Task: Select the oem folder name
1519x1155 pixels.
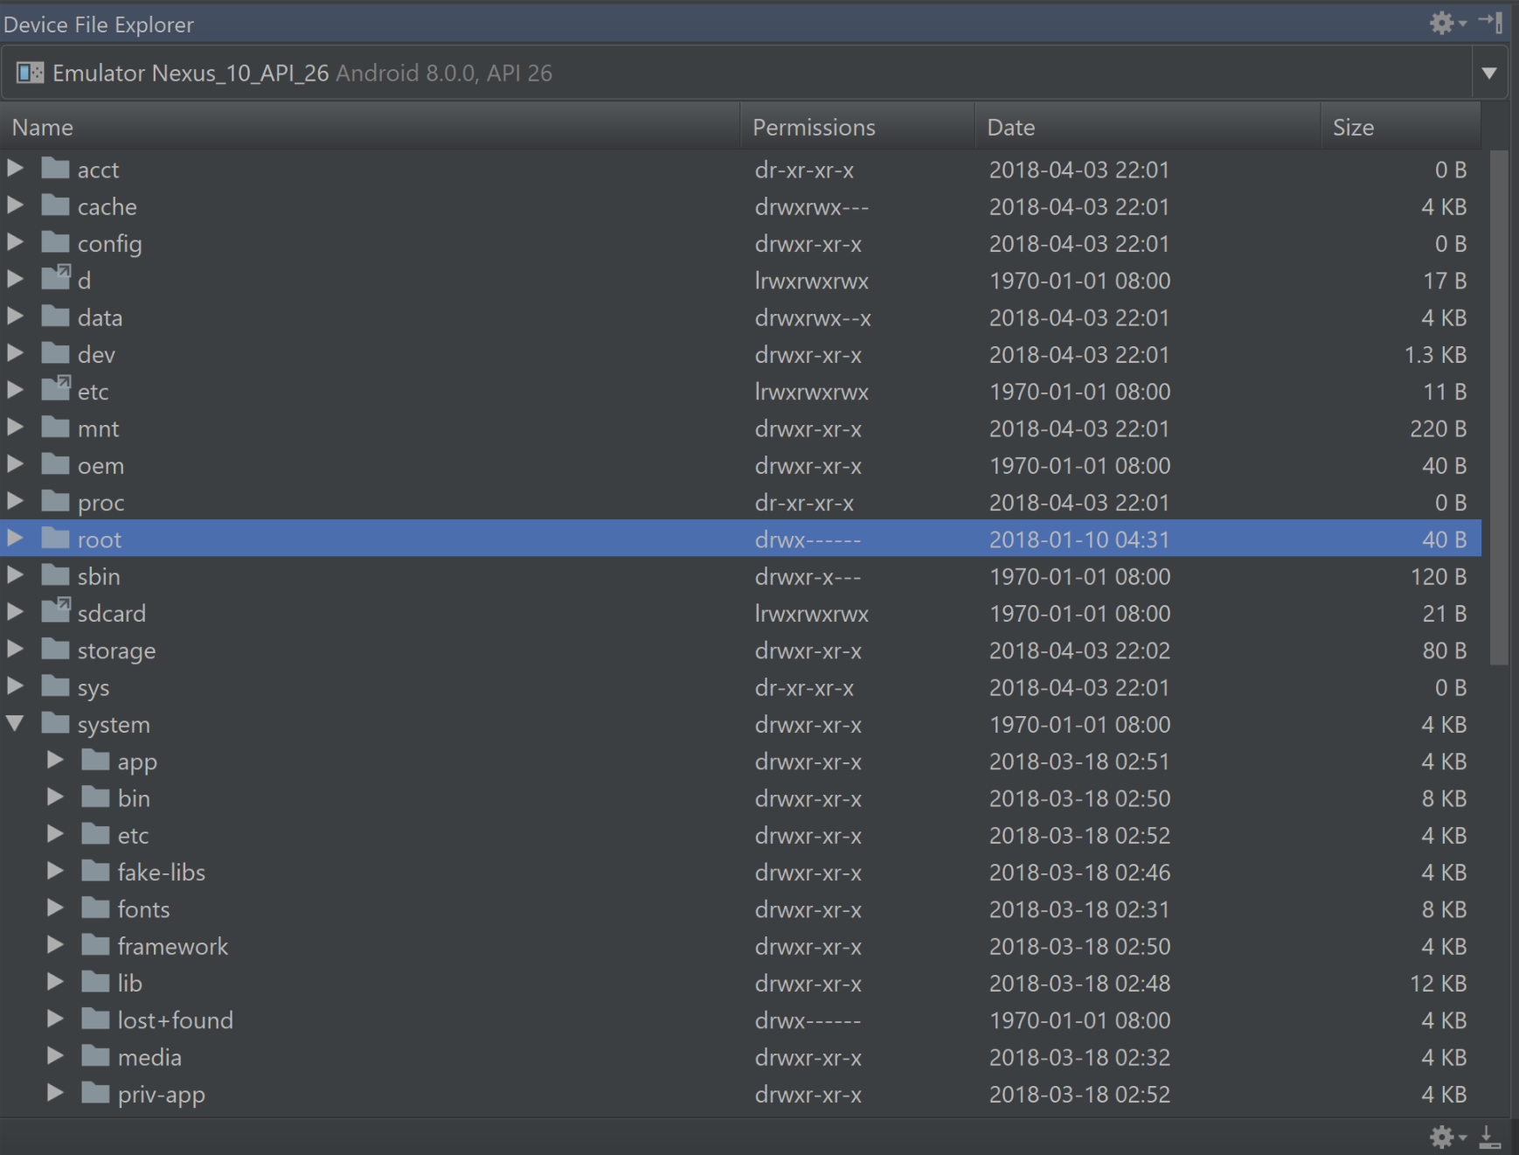Action: [101, 465]
